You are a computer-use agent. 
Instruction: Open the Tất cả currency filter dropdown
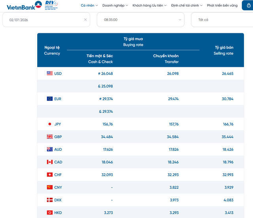pyautogui.click(x=222, y=20)
